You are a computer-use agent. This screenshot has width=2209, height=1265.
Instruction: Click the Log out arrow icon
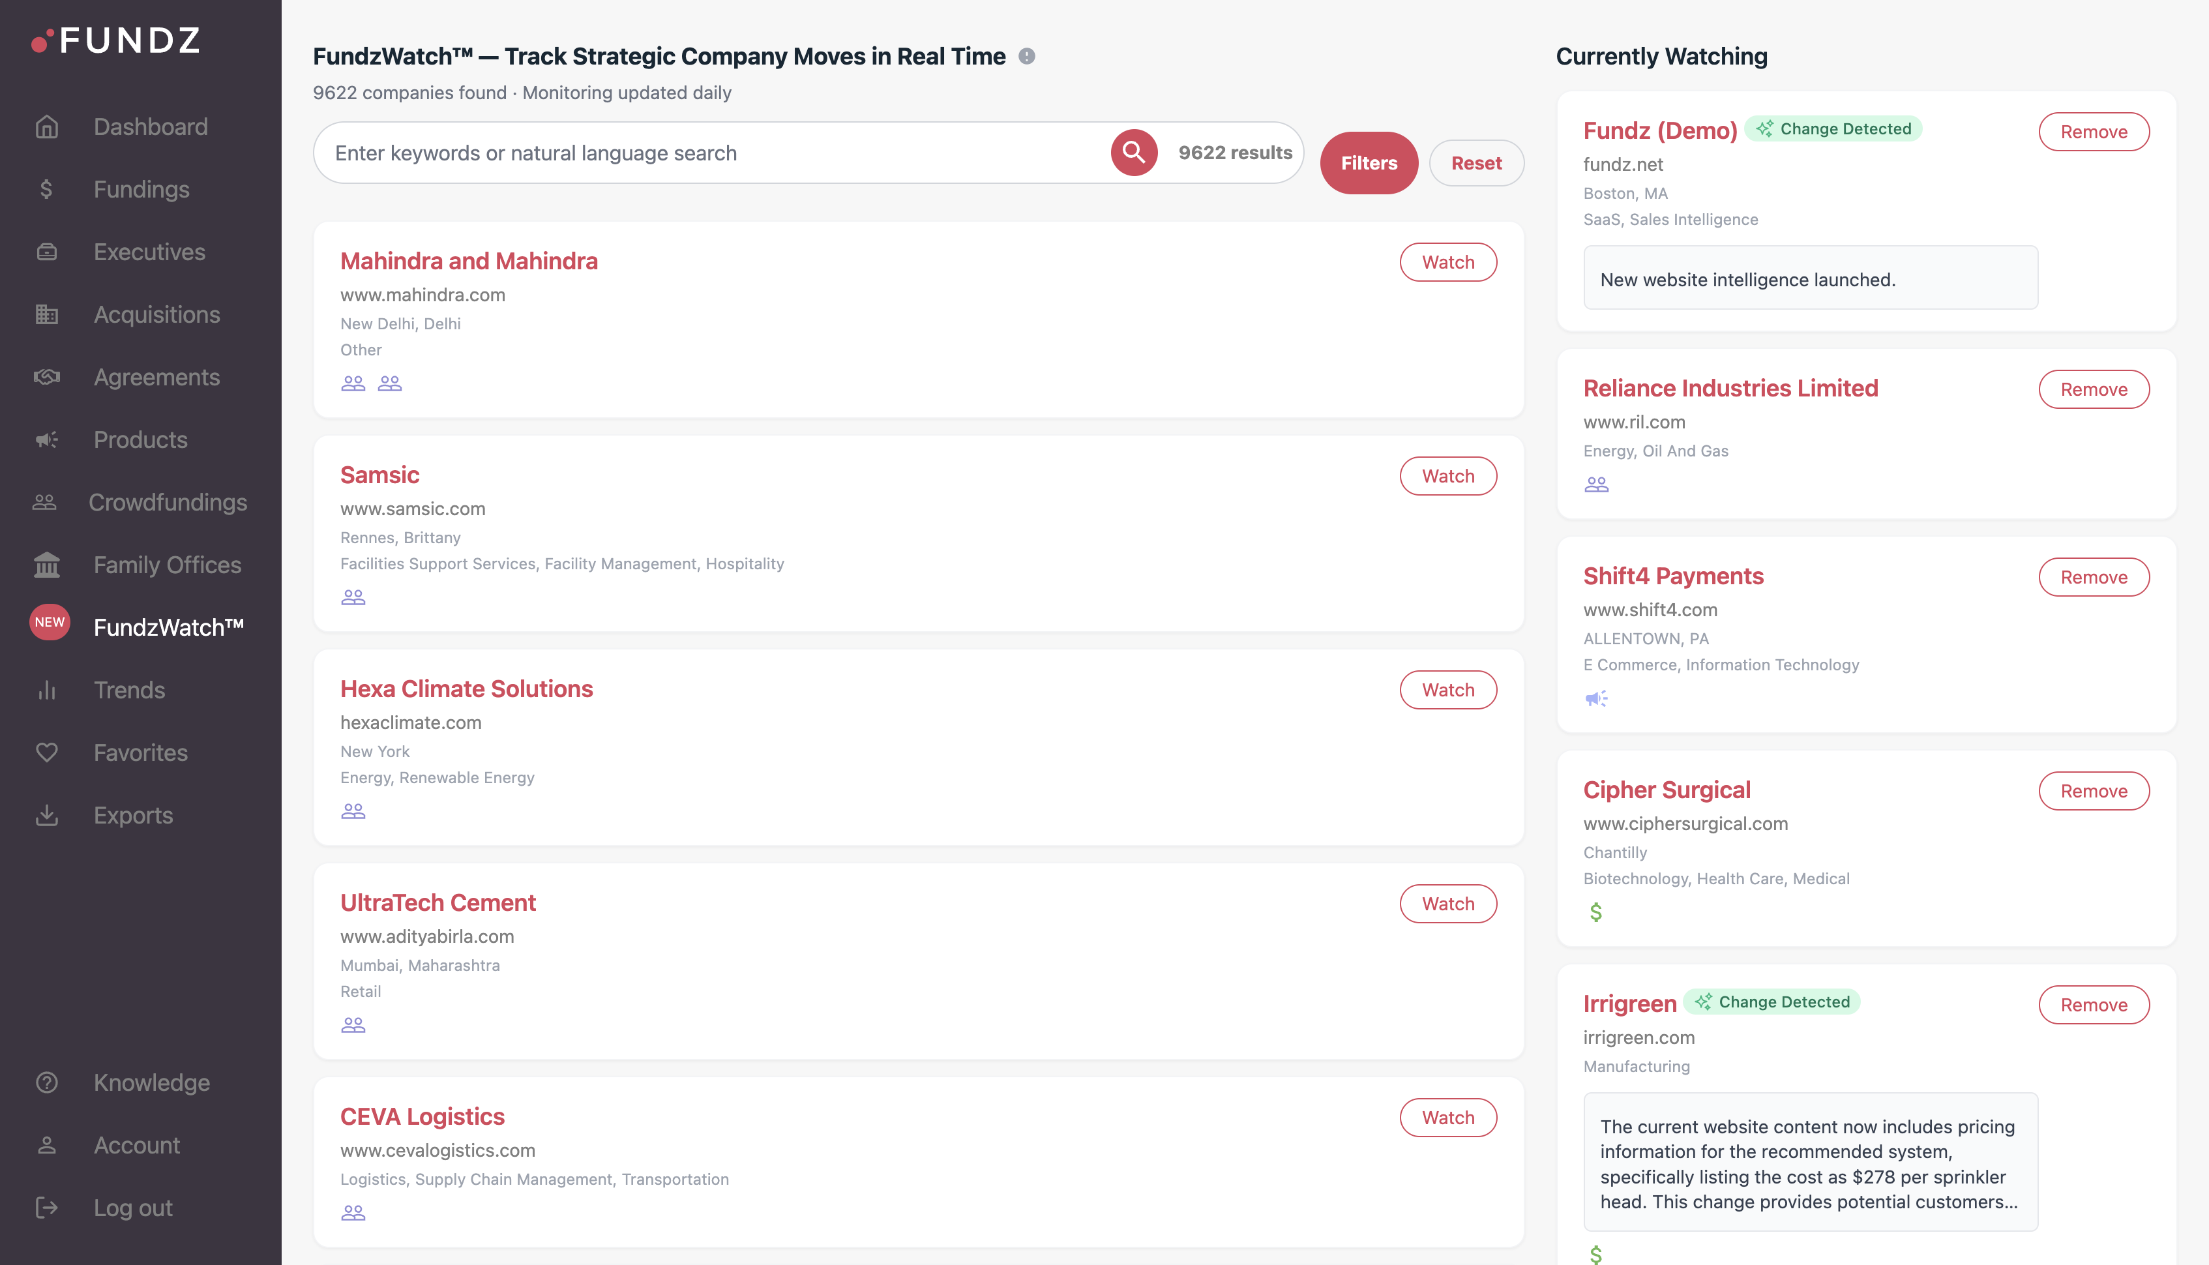tap(47, 1208)
